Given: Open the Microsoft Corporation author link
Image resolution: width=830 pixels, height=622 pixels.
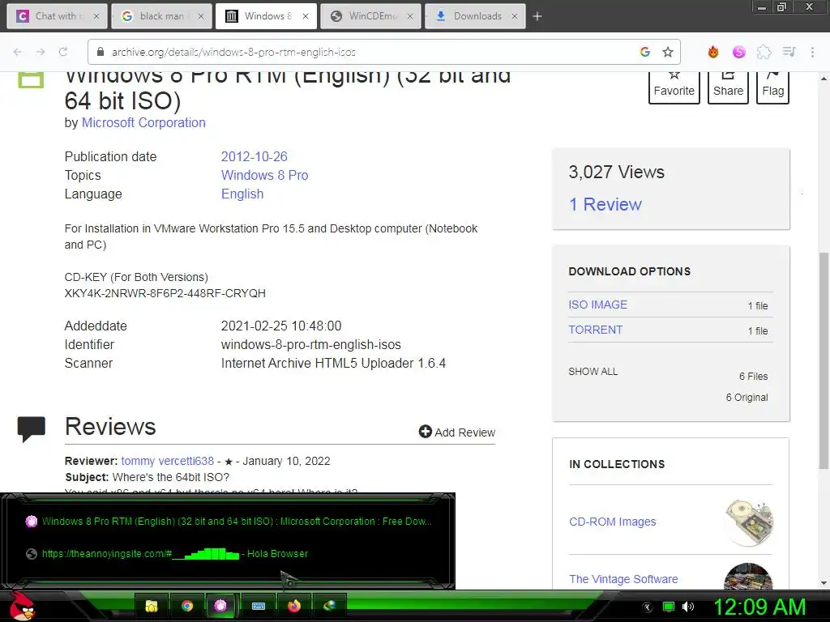Looking at the screenshot, I should pos(143,123).
